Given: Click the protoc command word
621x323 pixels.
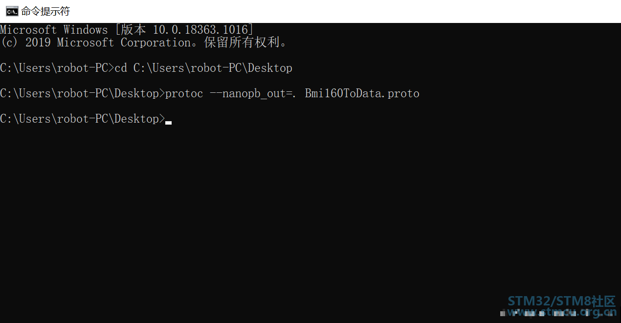Looking at the screenshot, I should [184, 94].
